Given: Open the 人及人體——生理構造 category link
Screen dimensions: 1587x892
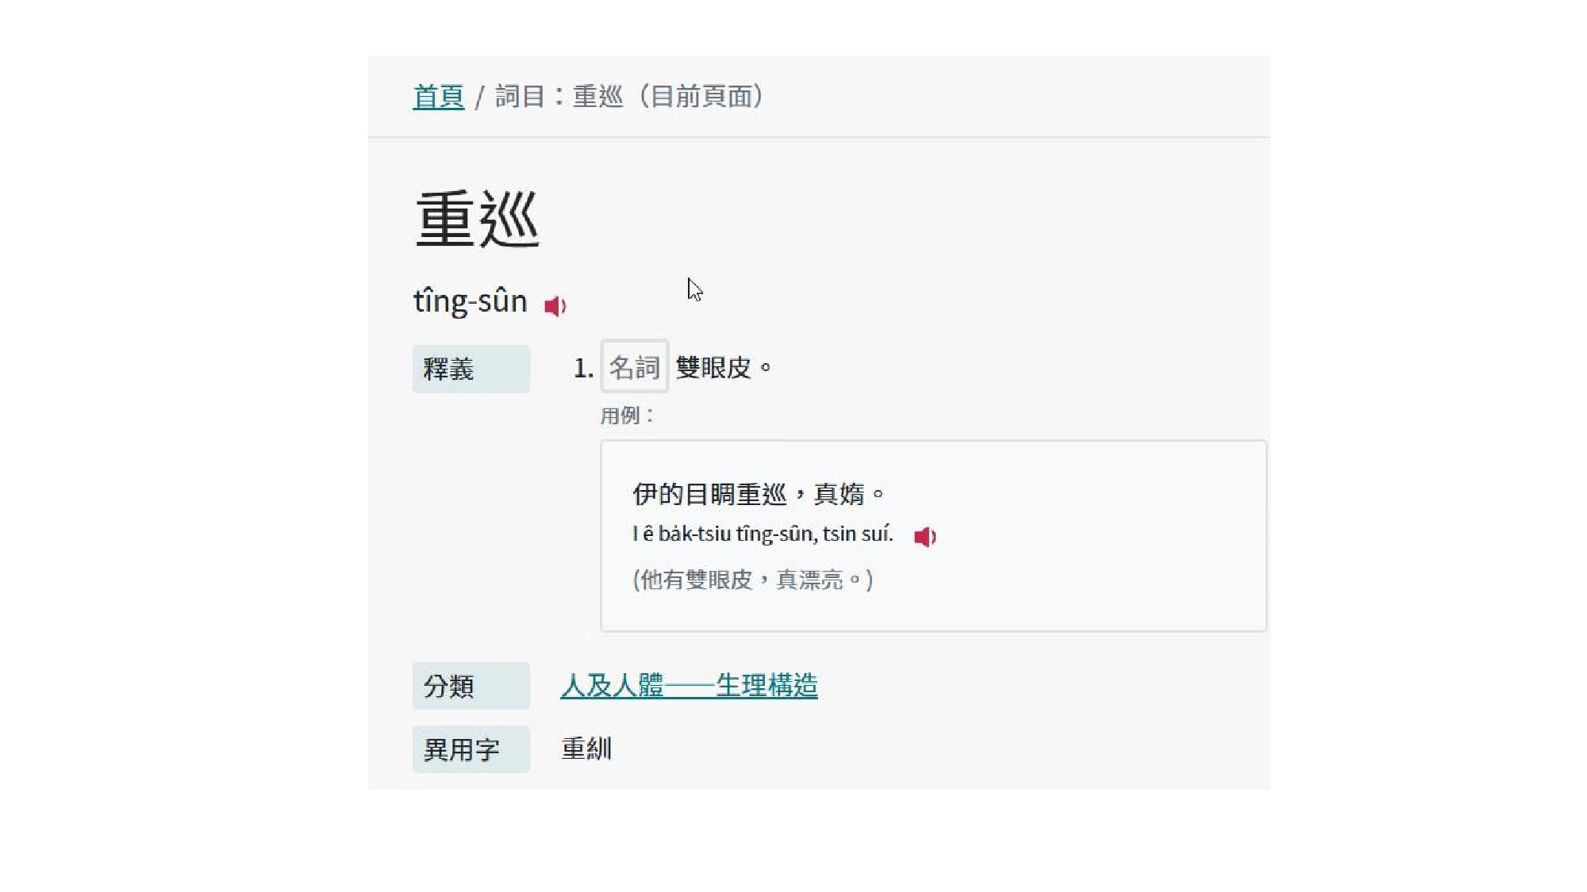Looking at the screenshot, I should click(689, 686).
